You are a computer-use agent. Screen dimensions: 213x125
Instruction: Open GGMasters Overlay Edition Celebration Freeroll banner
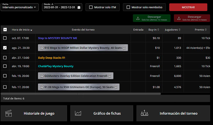click(76, 76)
